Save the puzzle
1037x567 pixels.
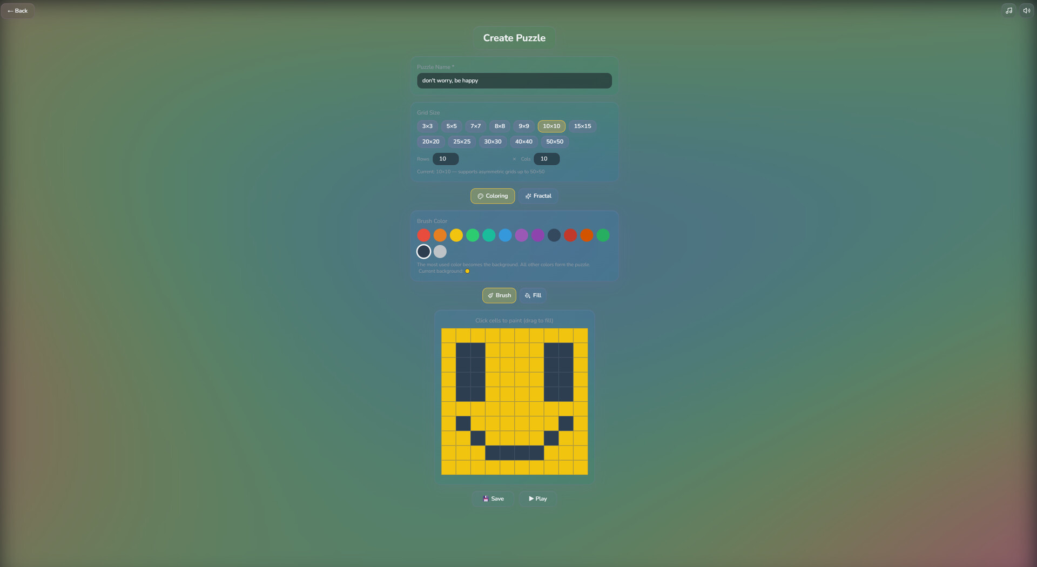pos(493,498)
